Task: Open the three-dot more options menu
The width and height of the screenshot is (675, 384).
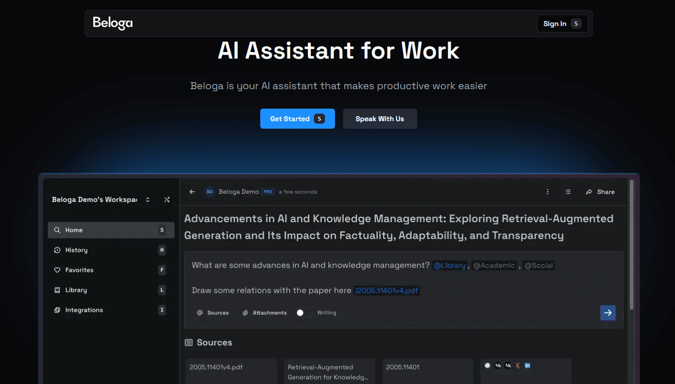Action: coord(548,192)
